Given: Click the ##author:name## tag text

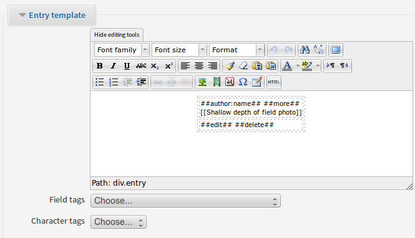Looking at the screenshot, I should [230, 103].
